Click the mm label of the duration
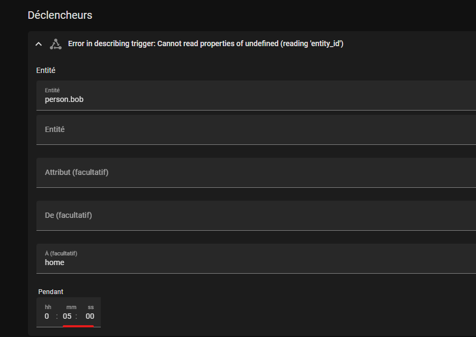 [x=71, y=307]
